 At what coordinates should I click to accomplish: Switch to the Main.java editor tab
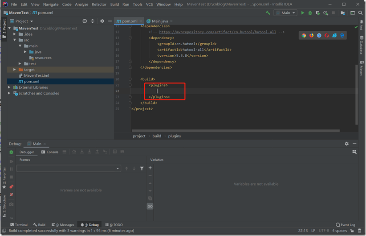[160, 21]
